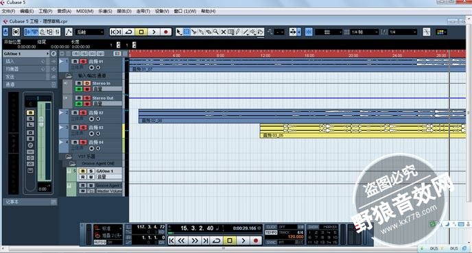Open the color selector palette dropdown
The height and width of the screenshot is (253, 472).
pos(442,32)
